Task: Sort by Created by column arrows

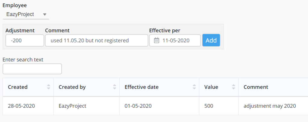Action: [115, 87]
